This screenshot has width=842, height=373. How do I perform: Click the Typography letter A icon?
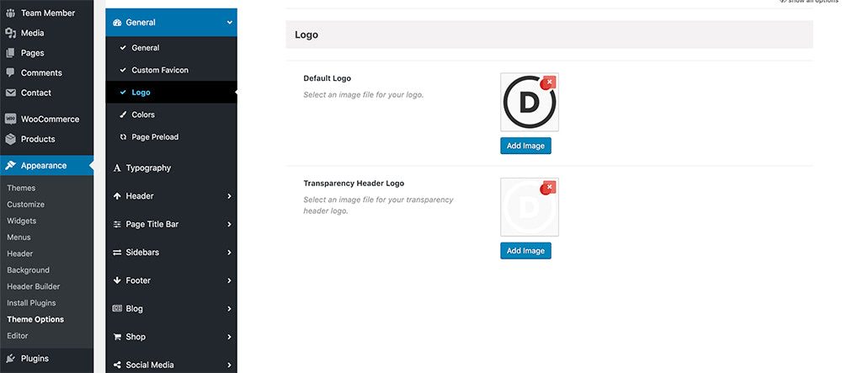pyautogui.click(x=117, y=168)
